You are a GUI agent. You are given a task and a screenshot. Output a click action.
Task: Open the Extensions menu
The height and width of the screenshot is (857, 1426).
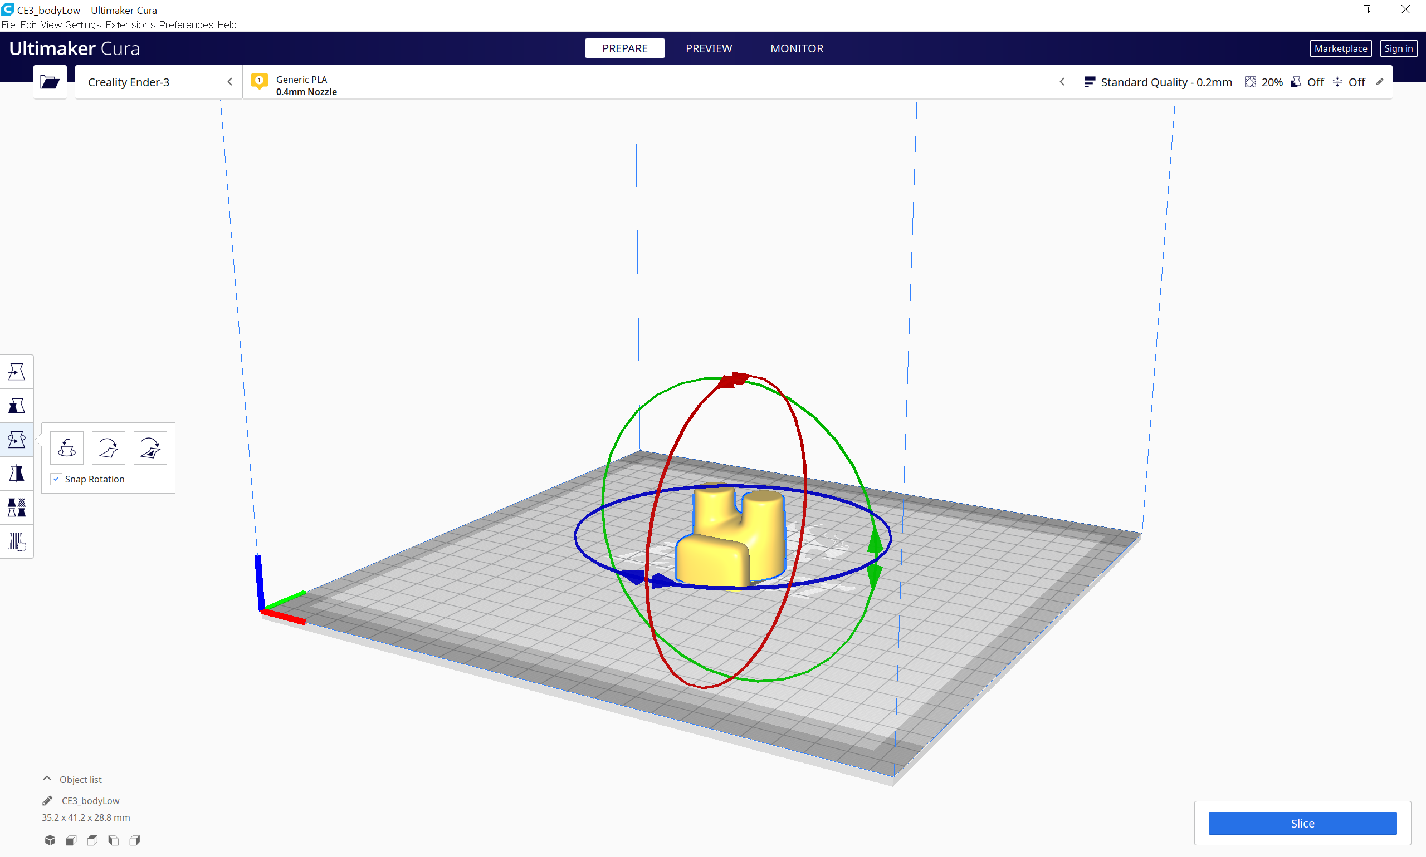click(130, 25)
